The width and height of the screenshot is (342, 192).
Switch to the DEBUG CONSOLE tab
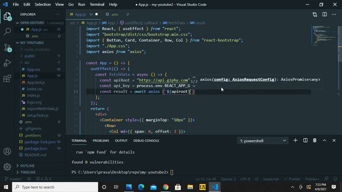146,141
